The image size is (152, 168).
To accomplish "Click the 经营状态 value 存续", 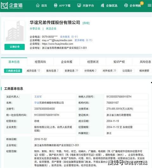I will pos(37,121).
